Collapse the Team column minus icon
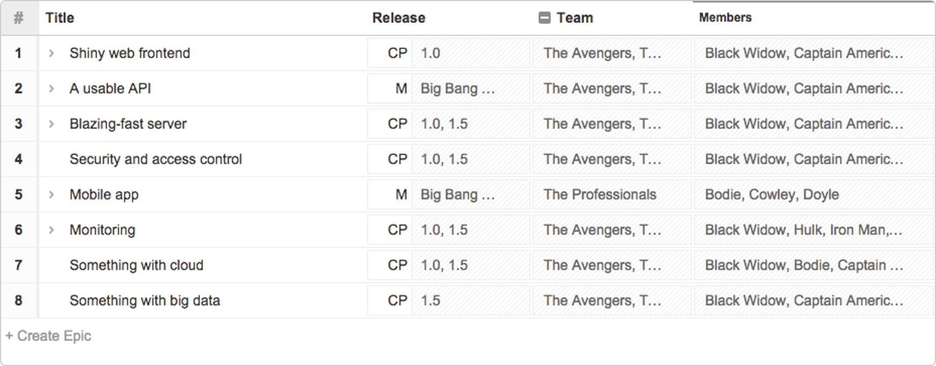The width and height of the screenshot is (936, 366). (544, 18)
